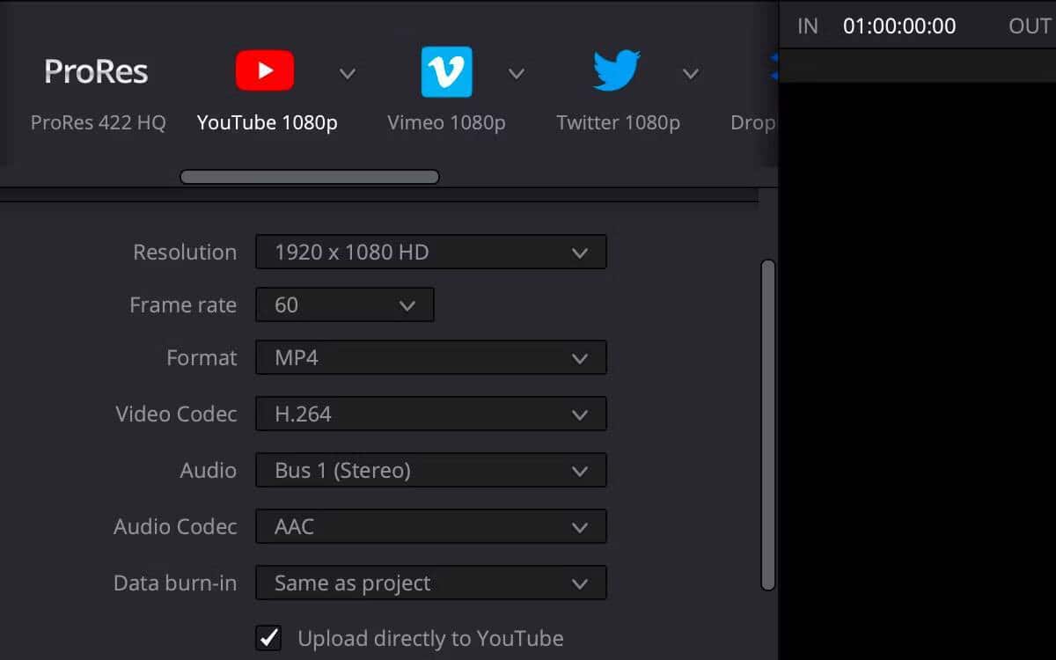Viewport: 1056px width, 660px height.
Task: Select the Twitter render preset icon
Action: pyautogui.click(x=616, y=70)
